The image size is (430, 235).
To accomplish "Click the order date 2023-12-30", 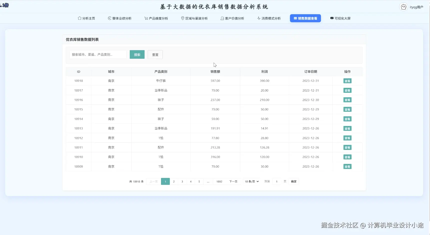I will 311,100.
